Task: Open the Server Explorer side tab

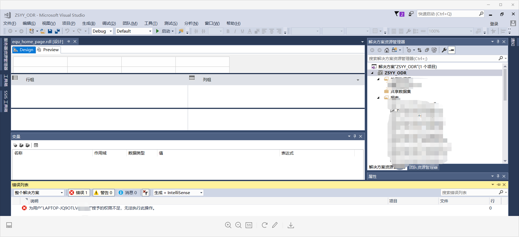Action: coord(6,54)
